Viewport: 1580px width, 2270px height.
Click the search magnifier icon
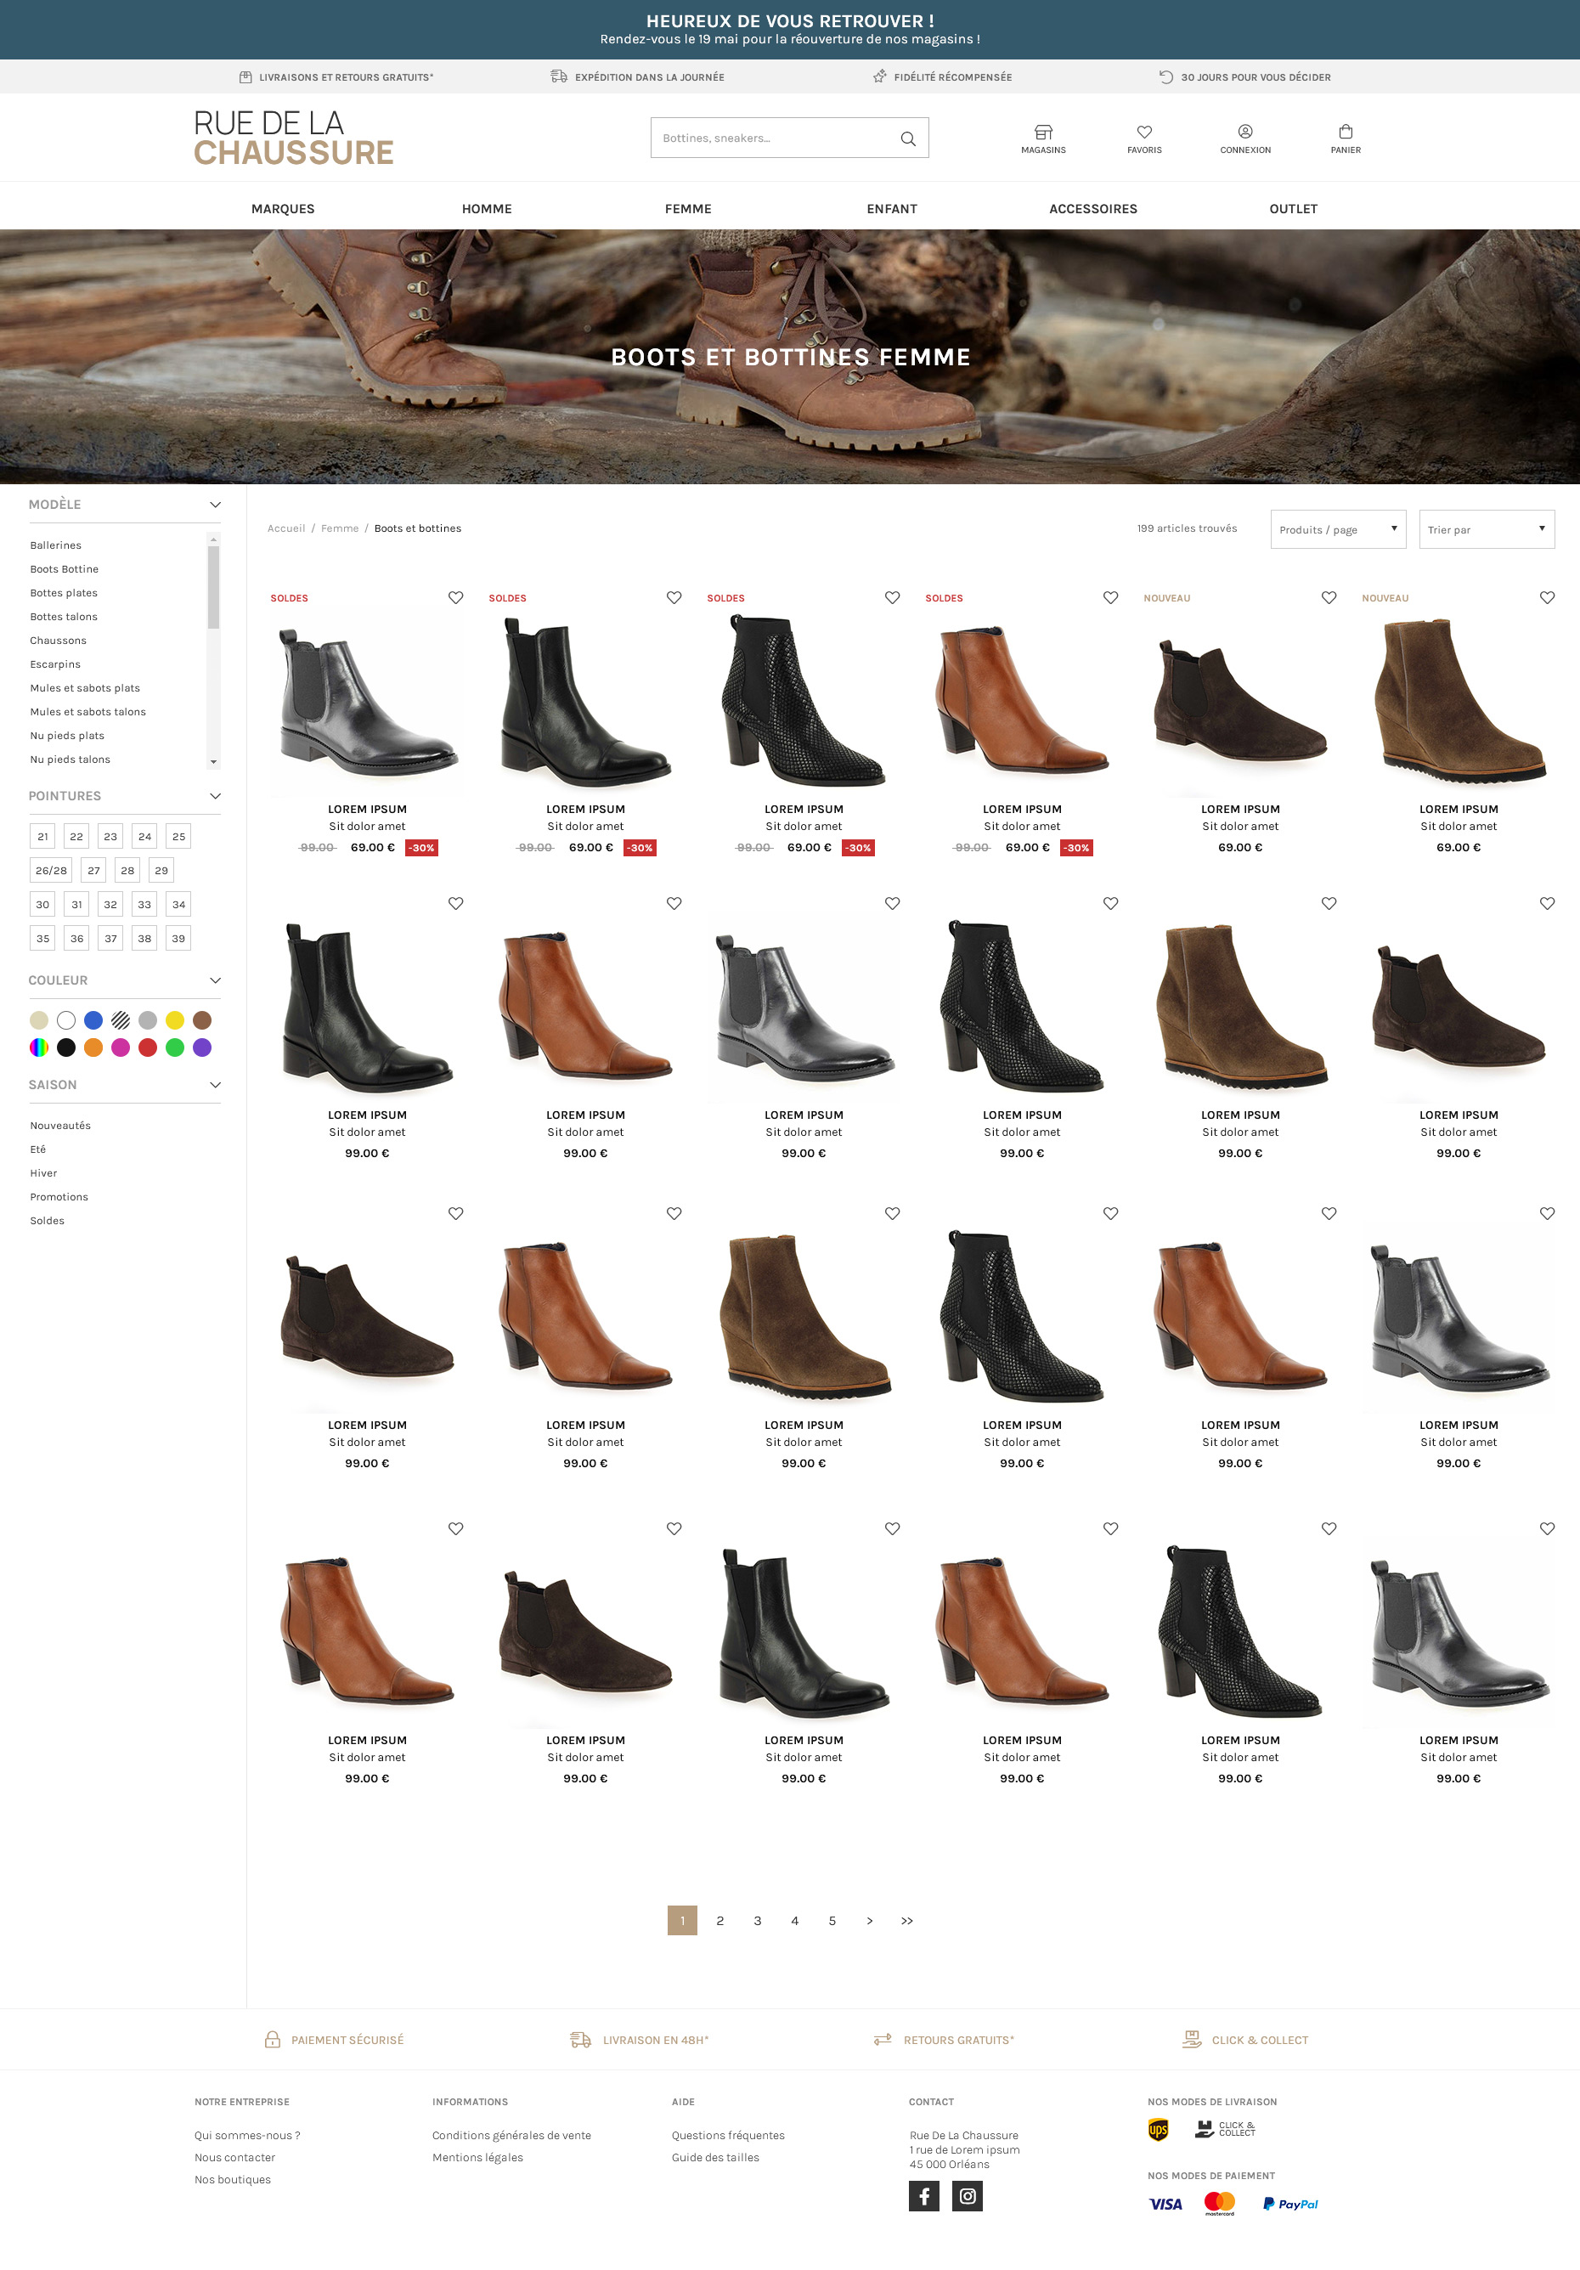pos(906,138)
